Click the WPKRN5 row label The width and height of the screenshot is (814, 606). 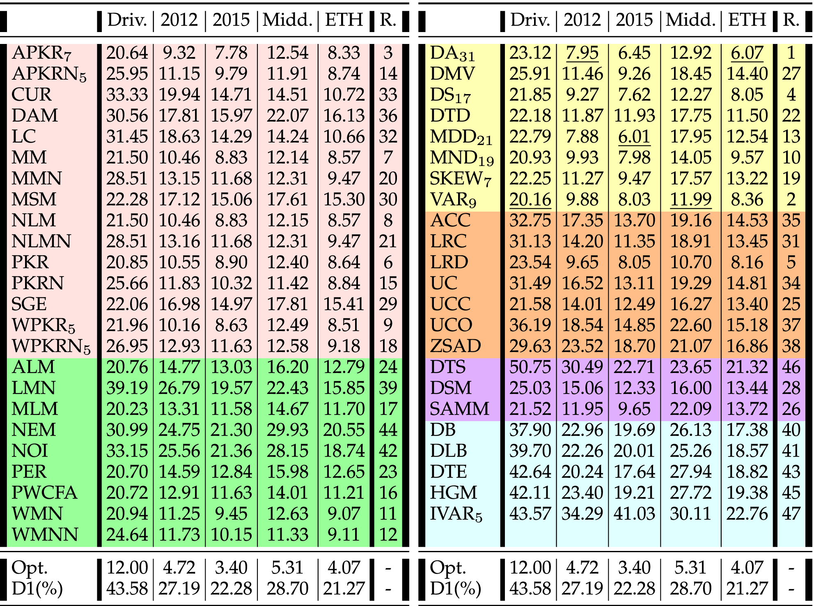(x=51, y=346)
